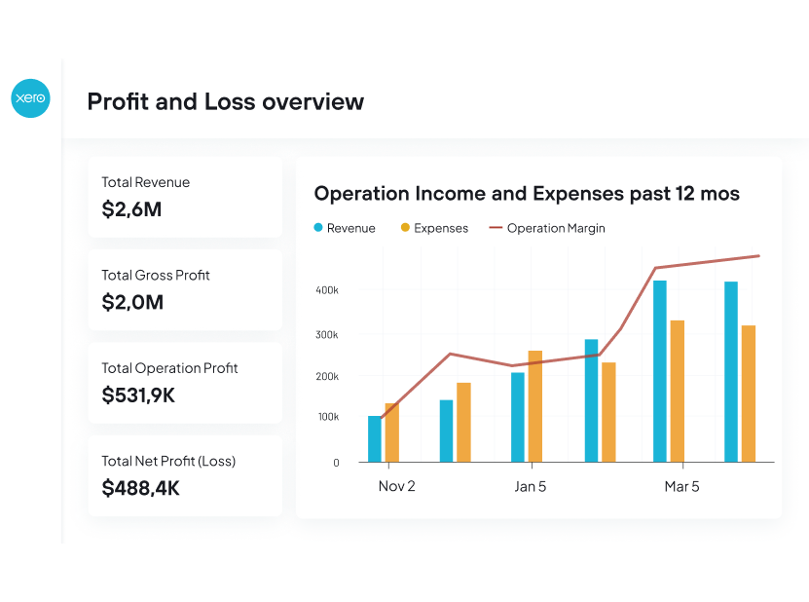The height and width of the screenshot is (602, 809).
Task: Click the Nov 2 orange expenses bar
Action: tap(391, 433)
